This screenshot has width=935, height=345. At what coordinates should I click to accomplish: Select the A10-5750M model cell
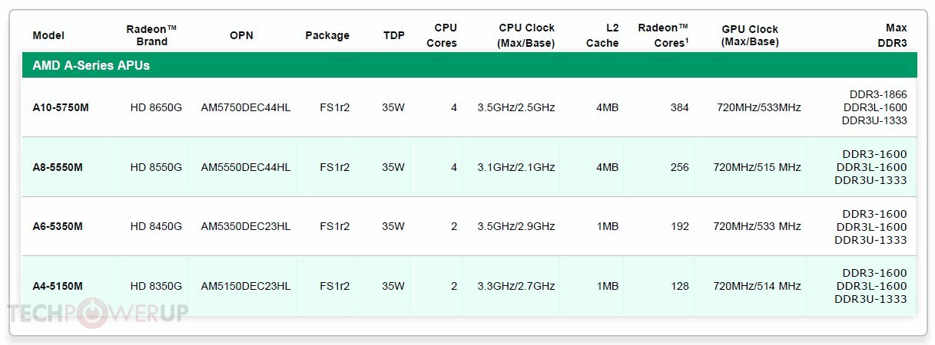(61, 107)
